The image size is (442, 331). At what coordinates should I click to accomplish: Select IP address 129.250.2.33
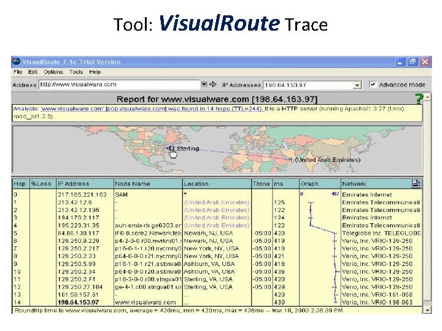[76, 256]
